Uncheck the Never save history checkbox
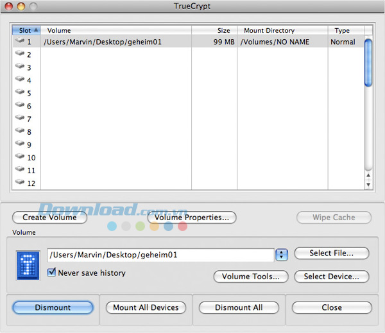The height and width of the screenshot is (333, 385). 51,272
